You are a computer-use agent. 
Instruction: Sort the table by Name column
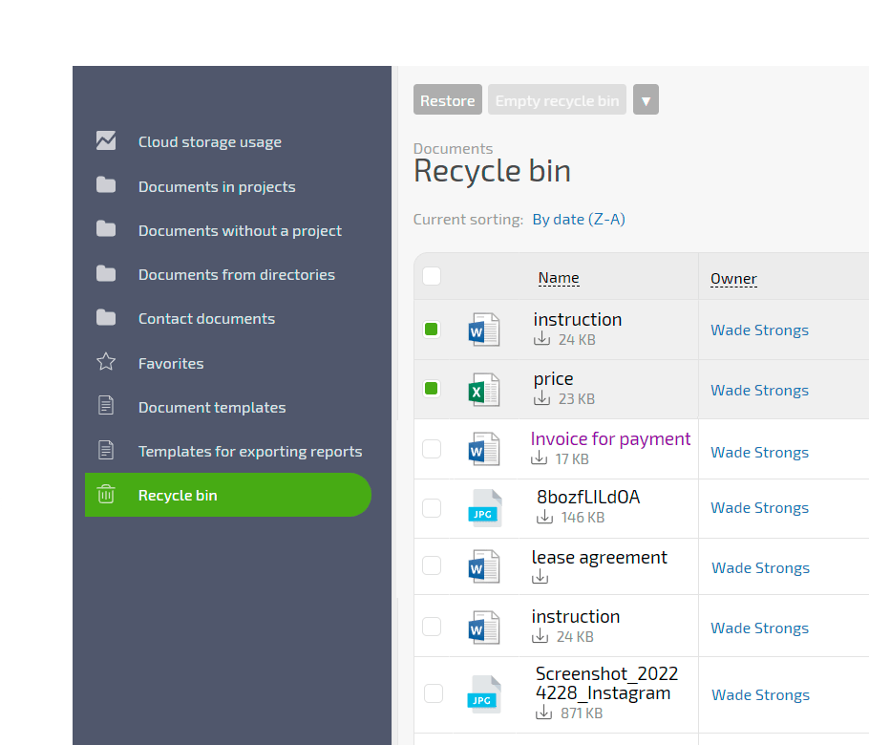[x=559, y=278]
